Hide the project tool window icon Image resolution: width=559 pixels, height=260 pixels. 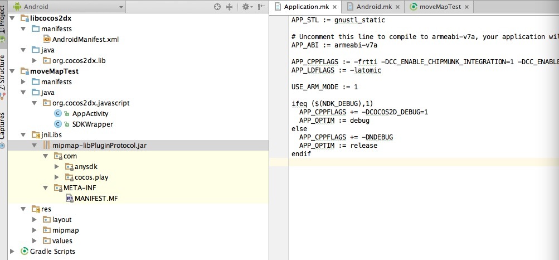(x=261, y=7)
